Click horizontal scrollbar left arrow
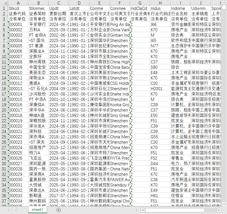This screenshot has height=214, width=227. pos(143,210)
